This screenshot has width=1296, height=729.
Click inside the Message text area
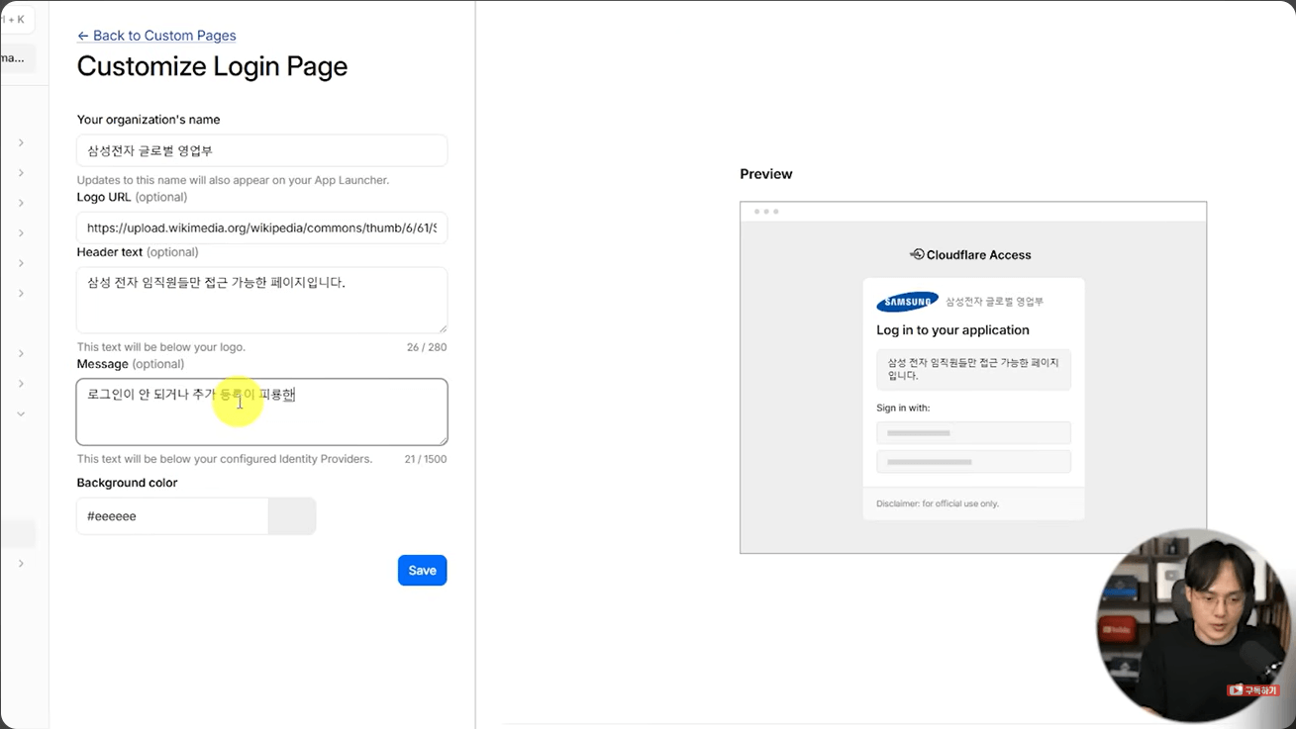tap(262, 411)
